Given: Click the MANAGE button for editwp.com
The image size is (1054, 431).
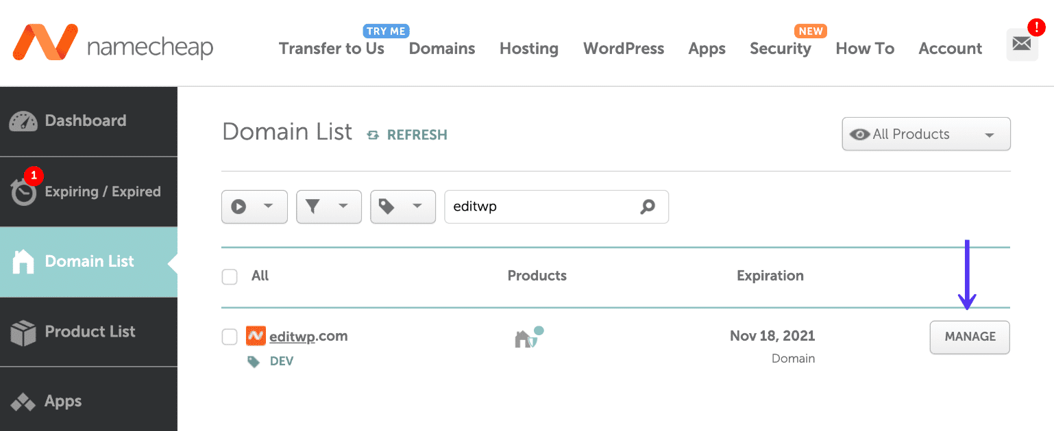Looking at the screenshot, I should 969,337.
